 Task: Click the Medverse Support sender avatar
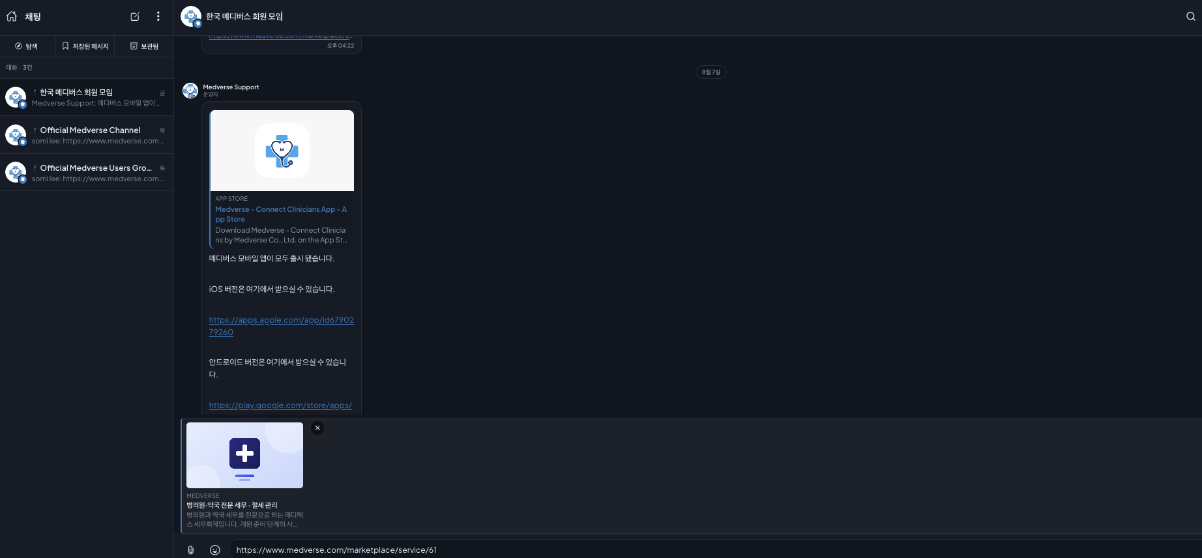pos(190,91)
